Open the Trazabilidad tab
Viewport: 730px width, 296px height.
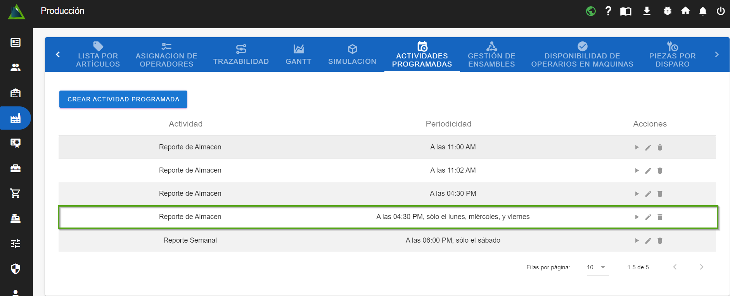pyautogui.click(x=241, y=55)
